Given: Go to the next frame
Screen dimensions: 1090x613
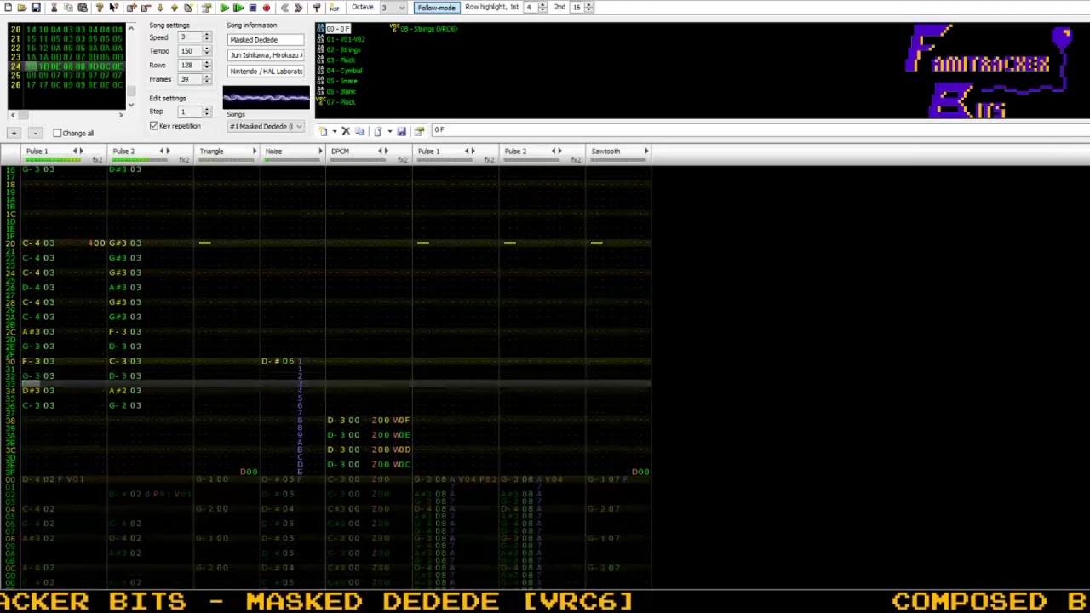Looking at the screenshot, I should tap(299, 8).
